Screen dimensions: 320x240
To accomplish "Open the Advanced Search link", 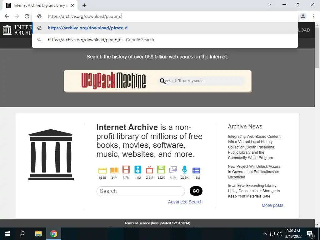I will [x=185, y=202].
